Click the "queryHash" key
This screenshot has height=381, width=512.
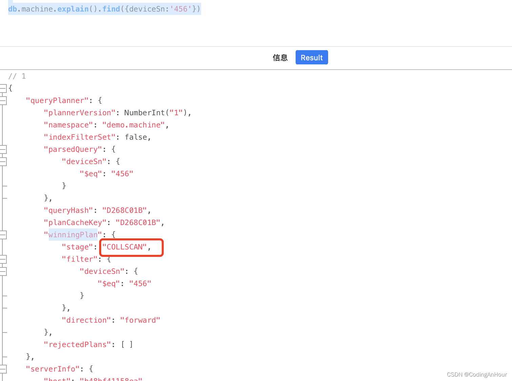(x=68, y=210)
